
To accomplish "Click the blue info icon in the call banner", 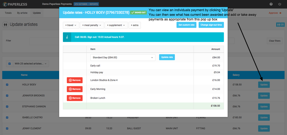I will coord(67,37).
